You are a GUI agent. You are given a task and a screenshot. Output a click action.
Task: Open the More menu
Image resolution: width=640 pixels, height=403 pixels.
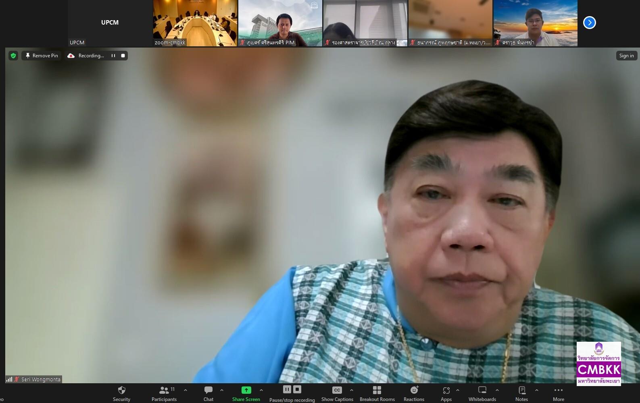pos(559,394)
